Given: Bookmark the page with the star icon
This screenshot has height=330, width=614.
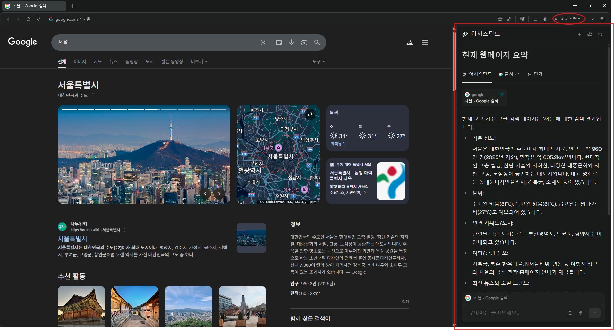Looking at the screenshot, I should pyautogui.click(x=500, y=19).
